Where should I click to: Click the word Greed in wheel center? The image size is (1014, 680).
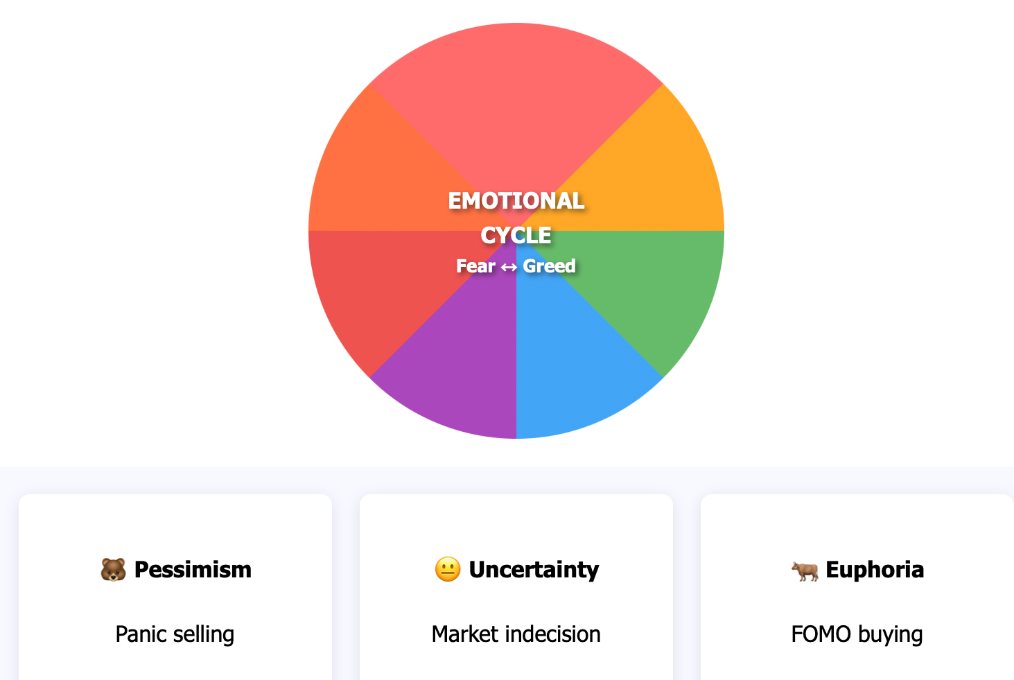tap(550, 266)
